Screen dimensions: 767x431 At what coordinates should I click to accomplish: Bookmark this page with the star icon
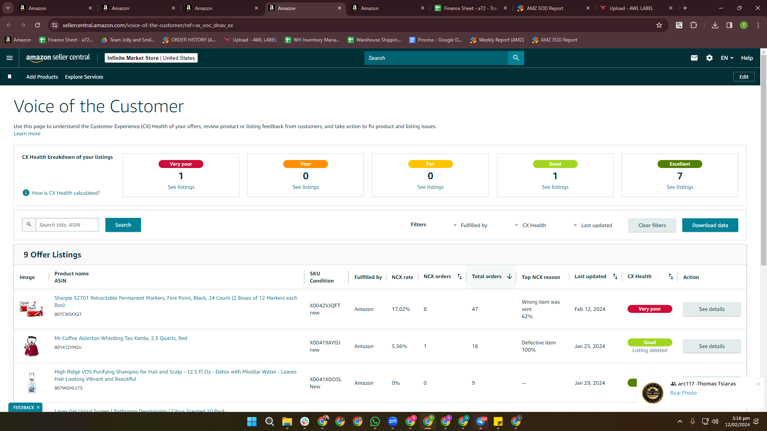[x=659, y=25]
